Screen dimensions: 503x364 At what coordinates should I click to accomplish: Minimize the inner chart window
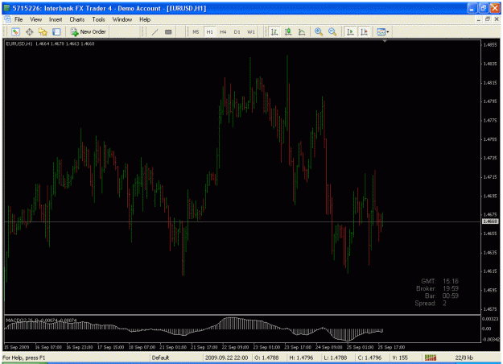(x=479, y=19)
